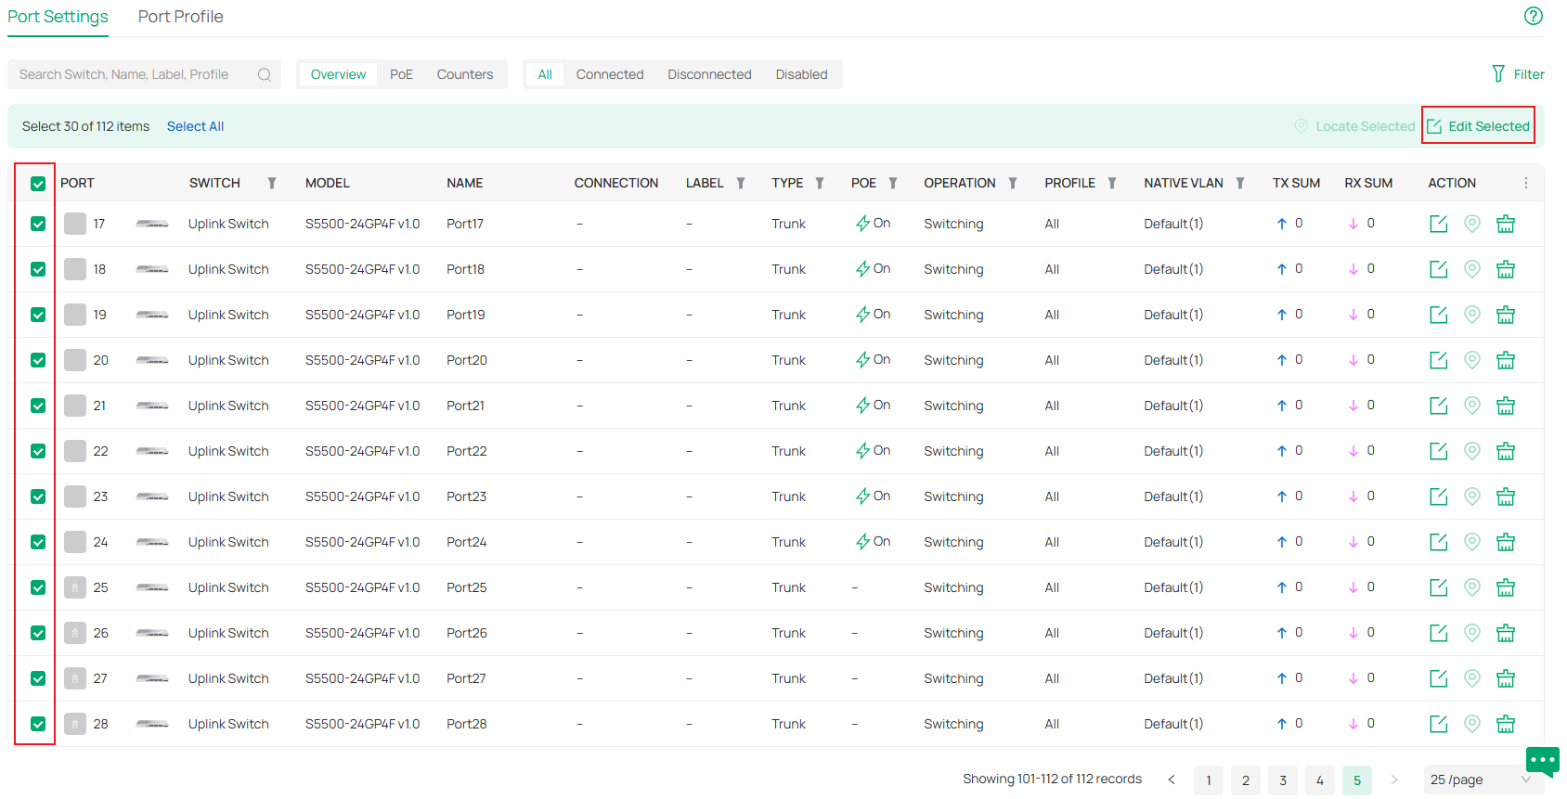
Task: Uncheck the header select-all checkbox
Action: pos(38,184)
